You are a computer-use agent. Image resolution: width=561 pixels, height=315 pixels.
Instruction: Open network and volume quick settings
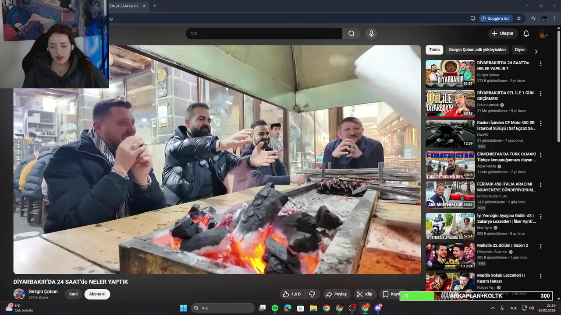[528, 308]
